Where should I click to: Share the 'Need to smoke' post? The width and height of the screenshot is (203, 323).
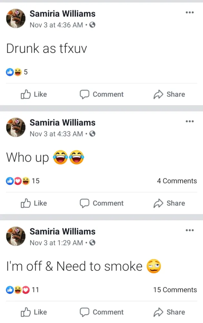point(169,312)
